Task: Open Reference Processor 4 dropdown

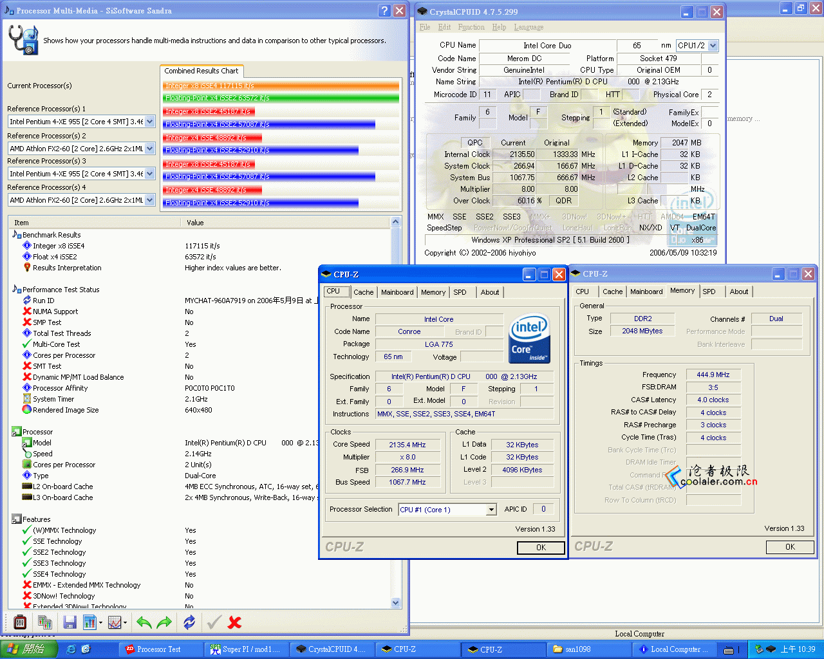Action: [x=149, y=200]
